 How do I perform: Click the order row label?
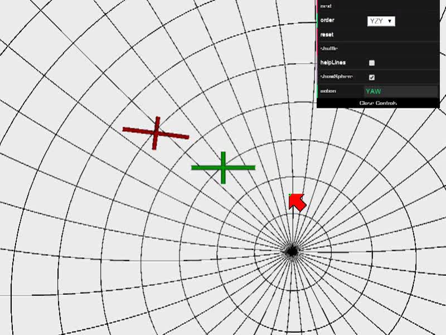(x=327, y=20)
